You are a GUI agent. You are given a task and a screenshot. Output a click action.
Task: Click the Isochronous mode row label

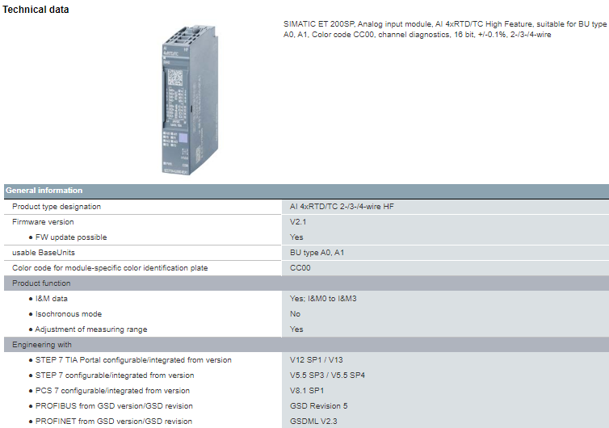[69, 314]
